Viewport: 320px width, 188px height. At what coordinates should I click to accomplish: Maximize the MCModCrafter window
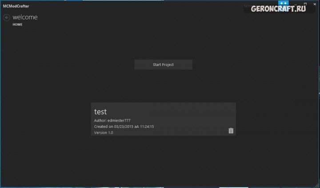(305, 4)
